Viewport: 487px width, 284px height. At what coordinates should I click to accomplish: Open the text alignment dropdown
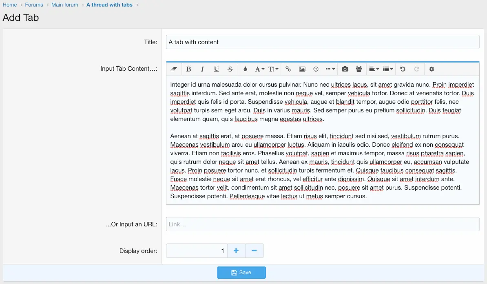374,69
